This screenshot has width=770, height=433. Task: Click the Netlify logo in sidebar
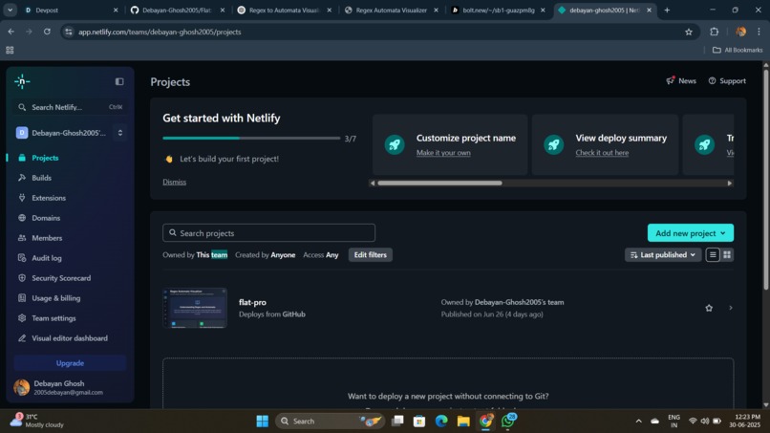pos(22,81)
